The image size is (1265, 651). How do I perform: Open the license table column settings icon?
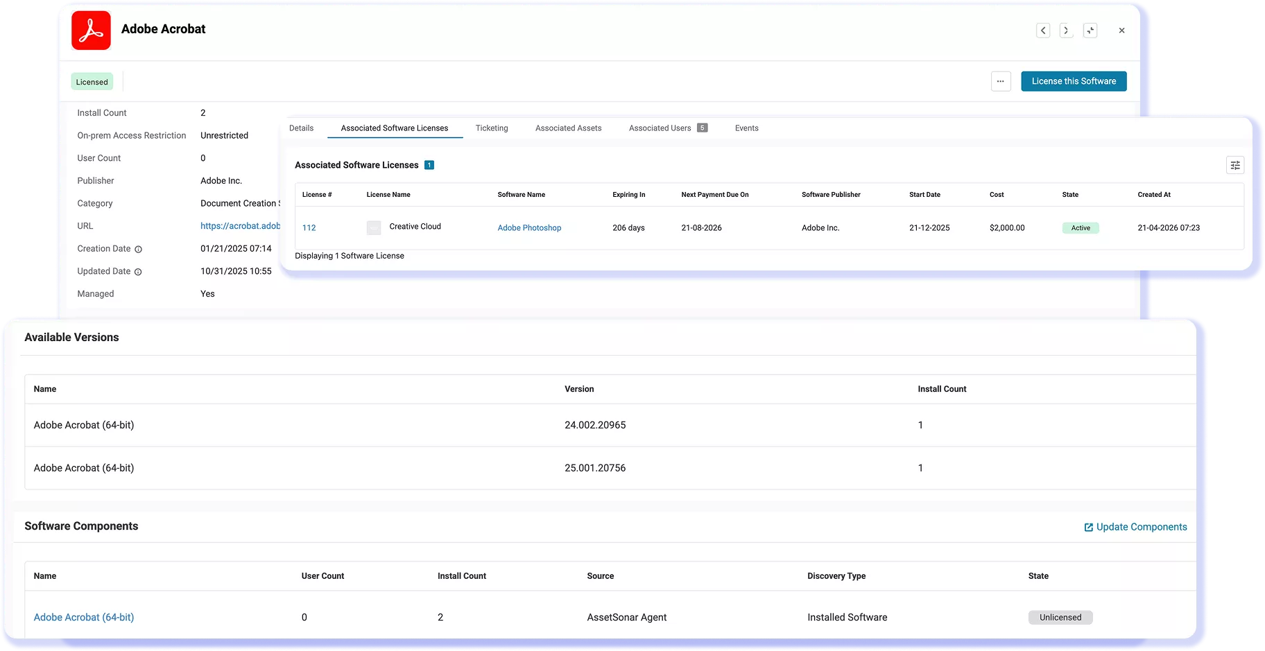pos(1235,165)
